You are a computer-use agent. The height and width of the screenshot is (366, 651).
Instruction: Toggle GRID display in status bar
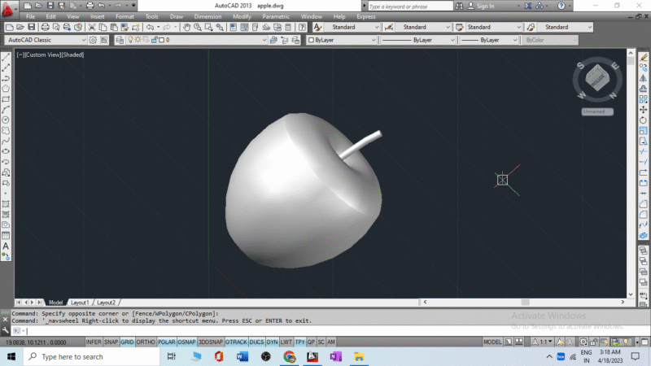point(127,342)
